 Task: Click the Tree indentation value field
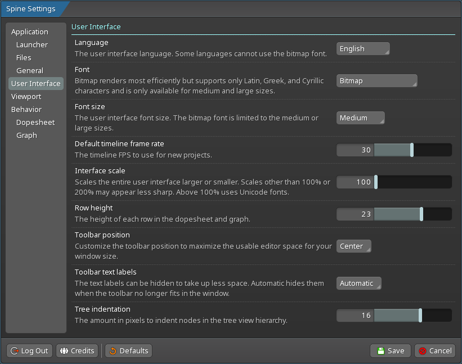click(x=355, y=316)
